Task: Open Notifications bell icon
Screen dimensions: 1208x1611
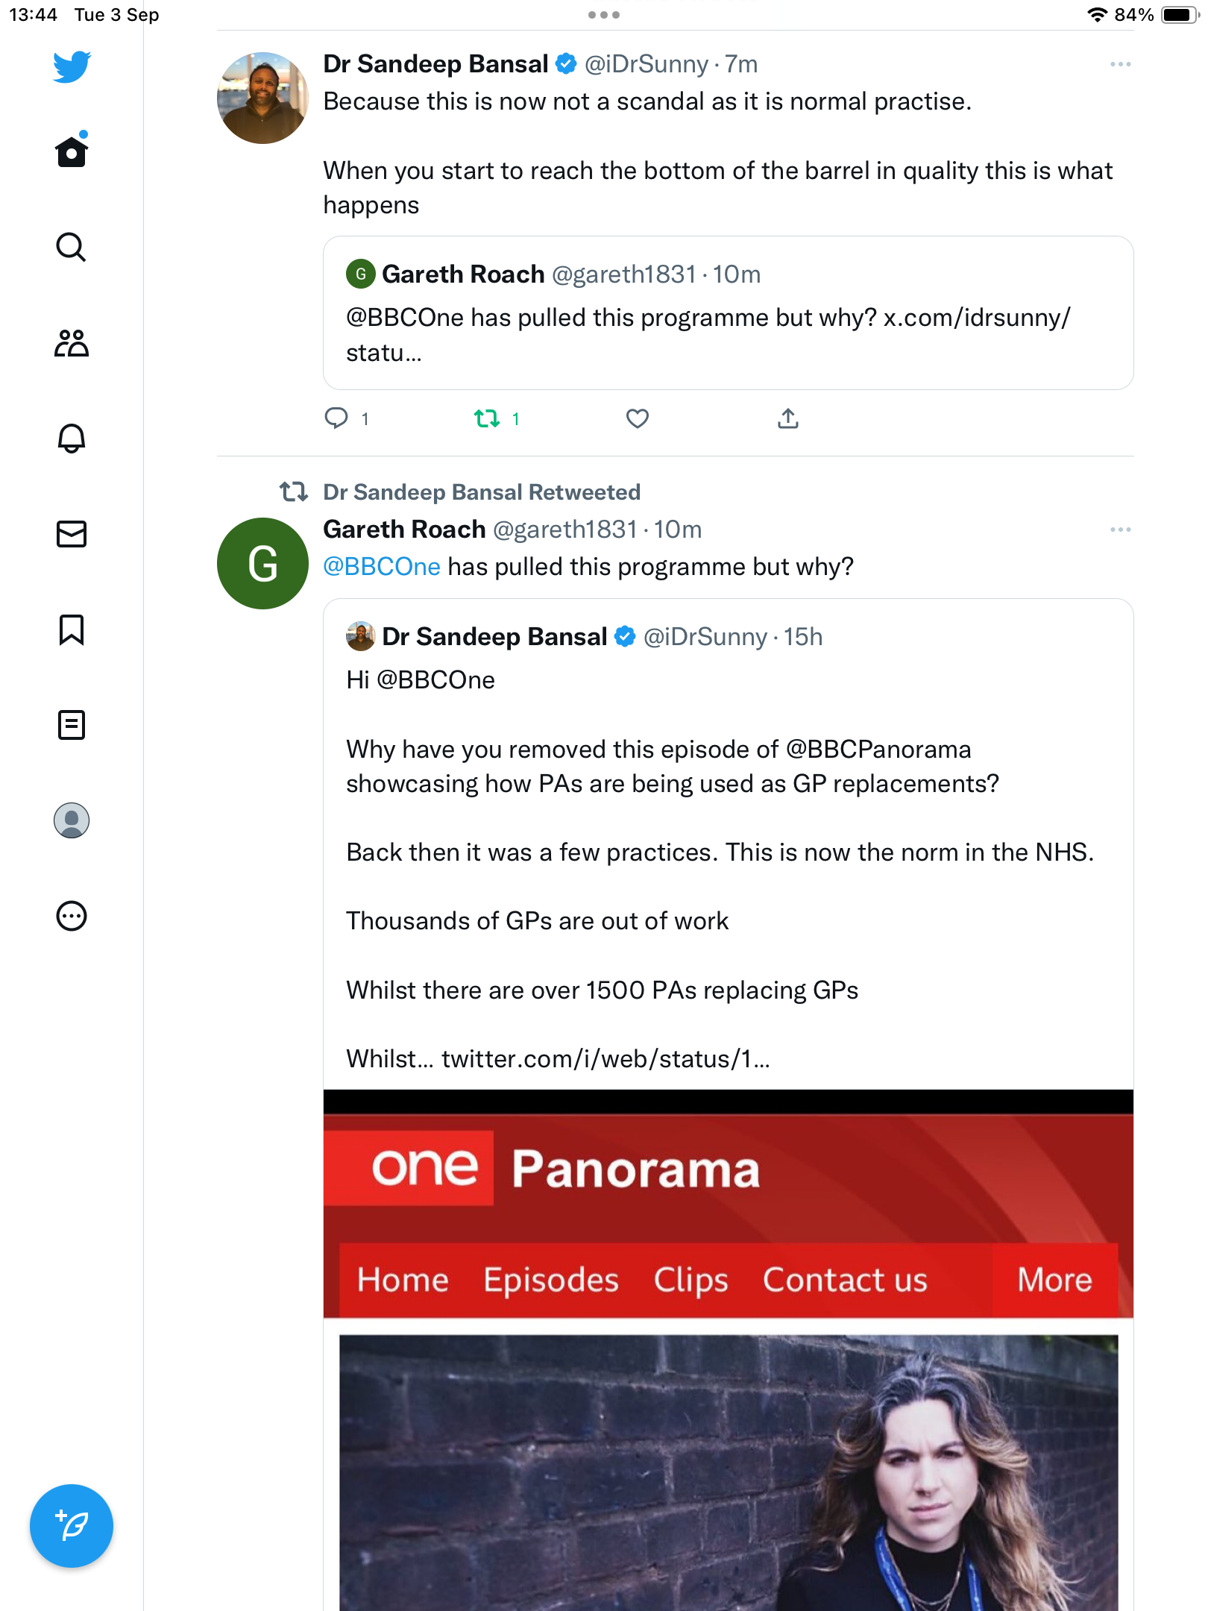Action: (72, 439)
